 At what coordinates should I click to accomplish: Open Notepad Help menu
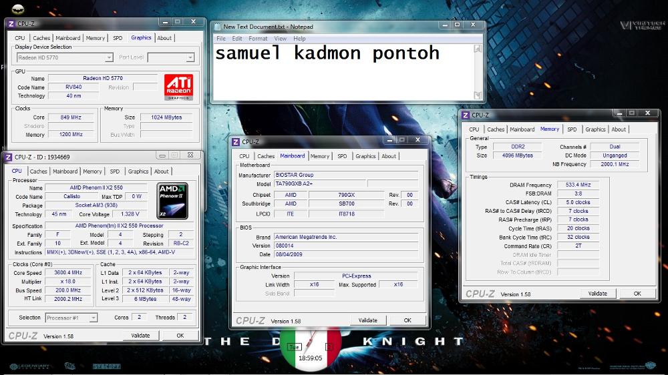coord(299,38)
